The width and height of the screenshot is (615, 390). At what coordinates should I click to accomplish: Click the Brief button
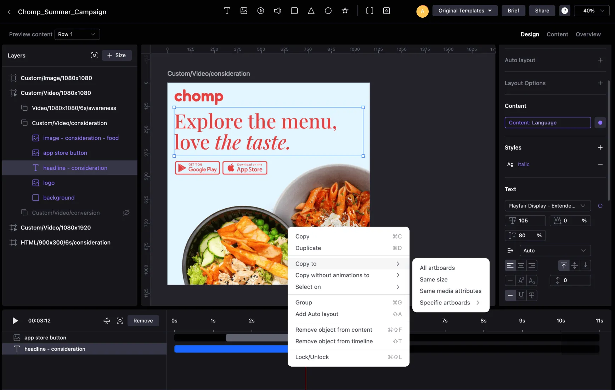coord(513,11)
